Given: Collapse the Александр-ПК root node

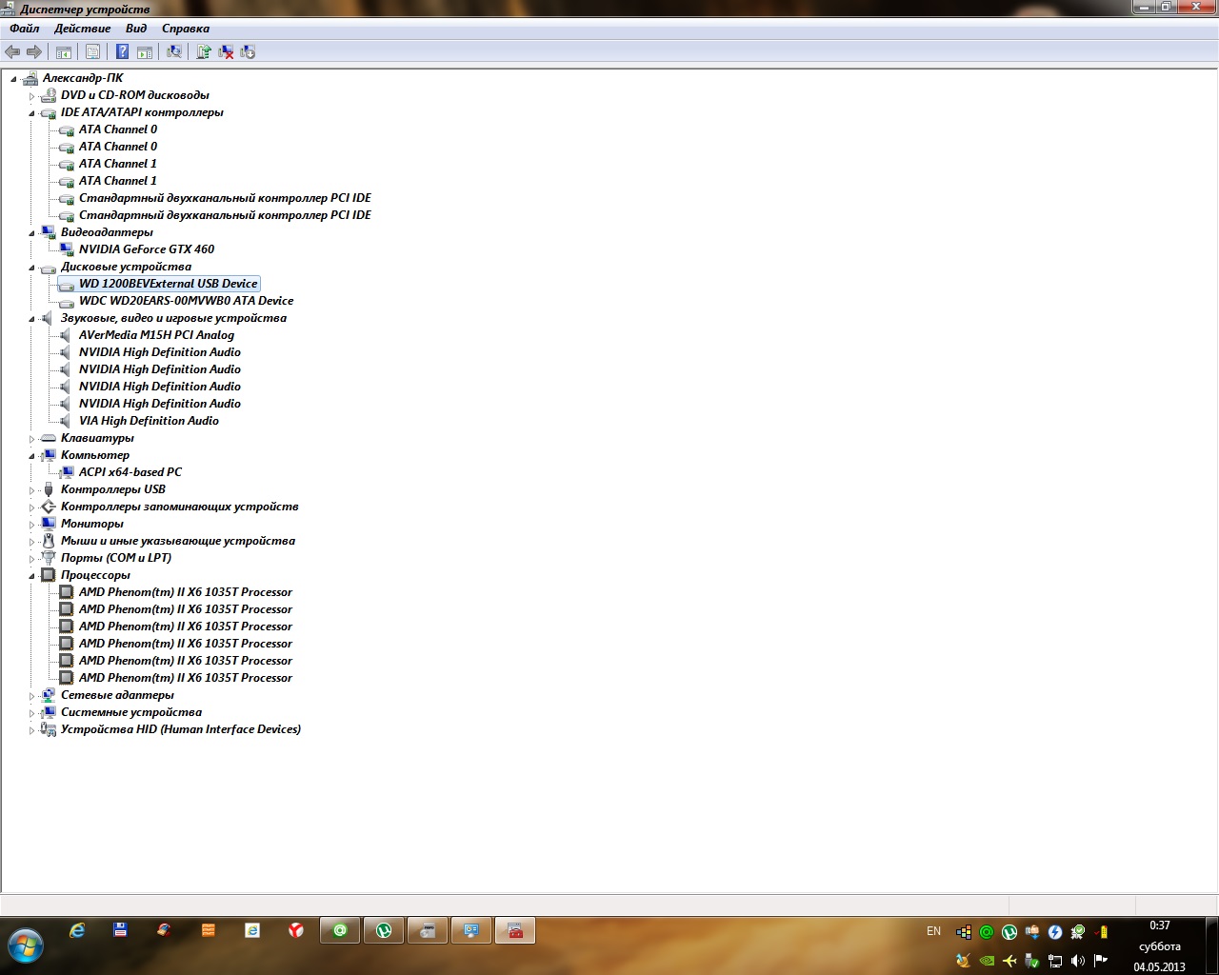Looking at the screenshot, I should (x=13, y=79).
